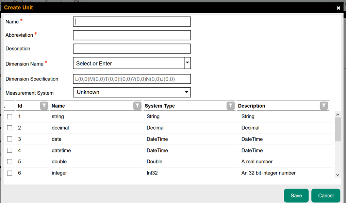Expand the Dimension Name dropdown arrow
Viewport: 346px width, 203px height.
coord(187,63)
